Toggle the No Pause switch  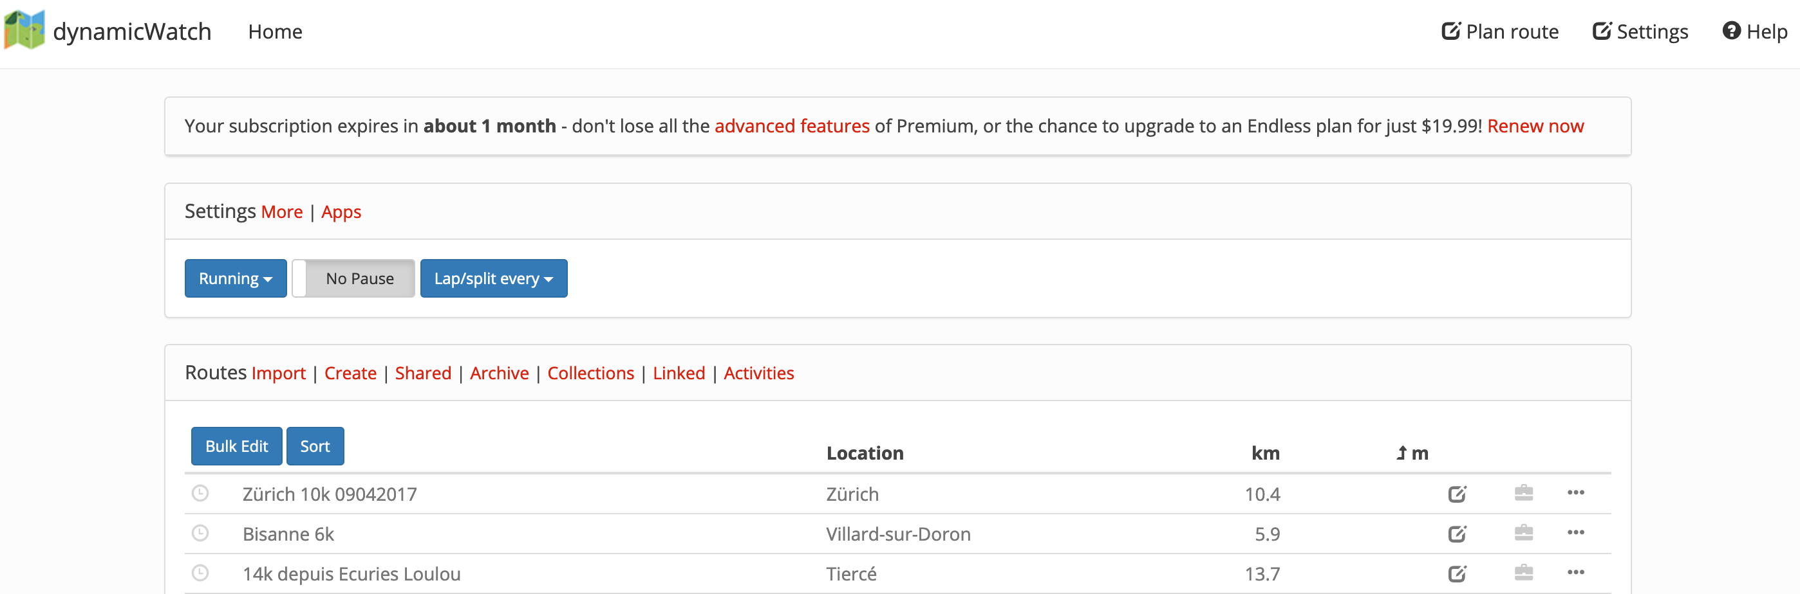[x=353, y=278]
